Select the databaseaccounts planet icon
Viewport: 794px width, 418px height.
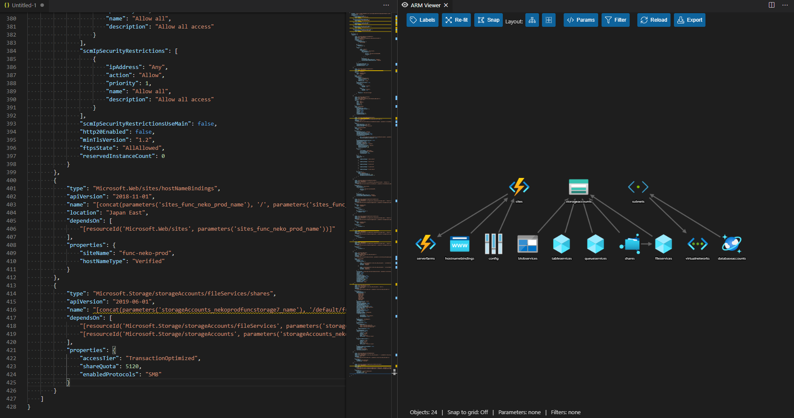coord(731,243)
